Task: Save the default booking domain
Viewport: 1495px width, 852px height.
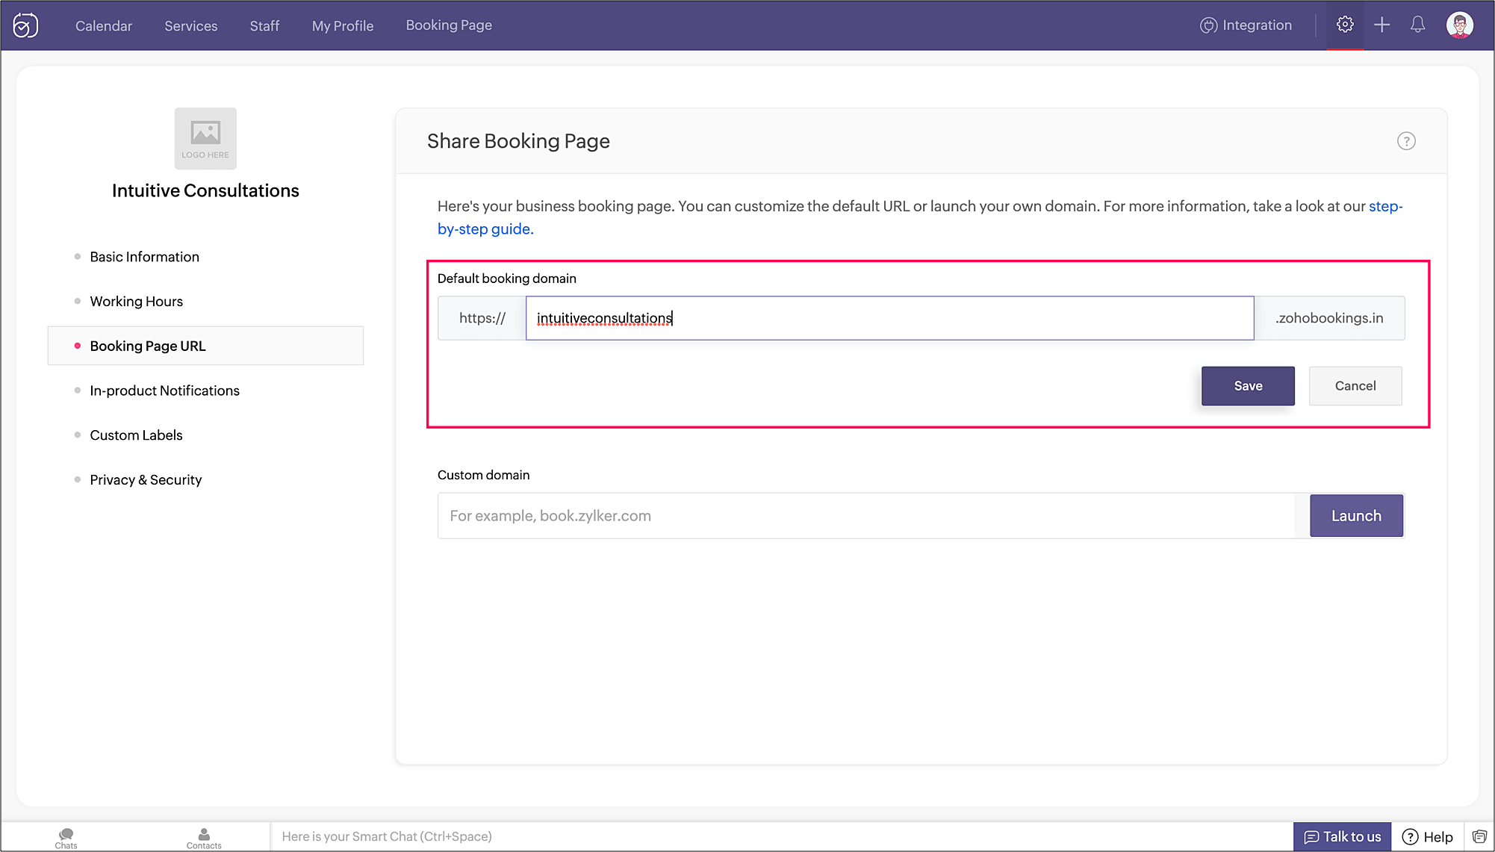Action: pyautogui.click(x=1248, y=386)
